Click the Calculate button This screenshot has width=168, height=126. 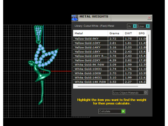[112, 111]
